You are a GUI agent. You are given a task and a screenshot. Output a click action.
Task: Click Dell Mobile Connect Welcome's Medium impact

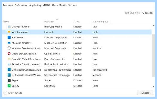tap(97, 75)
